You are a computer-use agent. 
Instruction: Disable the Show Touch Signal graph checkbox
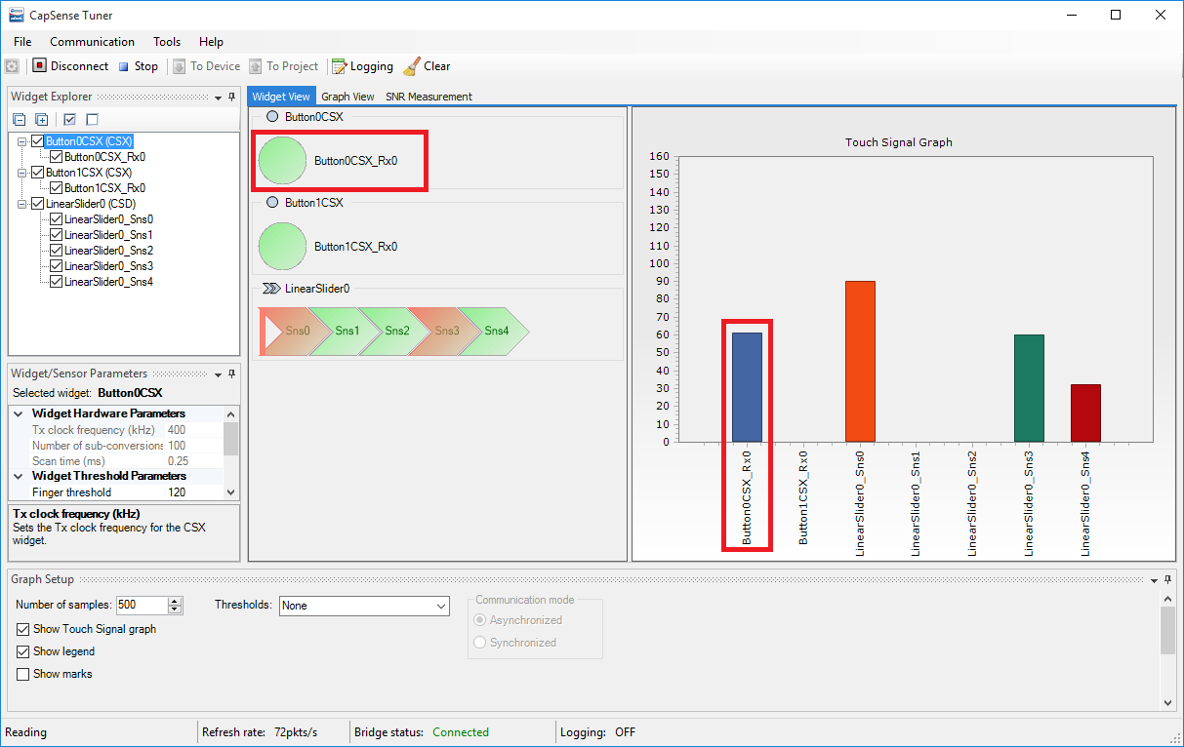[x=23, y=629]
